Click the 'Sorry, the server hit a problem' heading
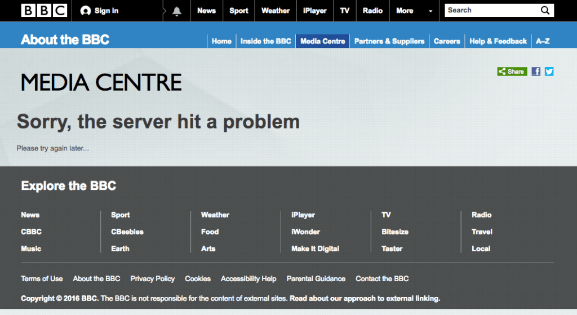Image resolution: width=577 pixels, height=315 pixels. click(x=158, y=122)
